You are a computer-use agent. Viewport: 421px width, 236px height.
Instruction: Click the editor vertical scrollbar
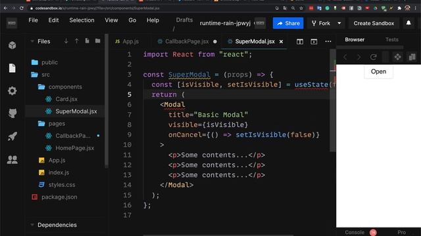(x=333, y=100)
